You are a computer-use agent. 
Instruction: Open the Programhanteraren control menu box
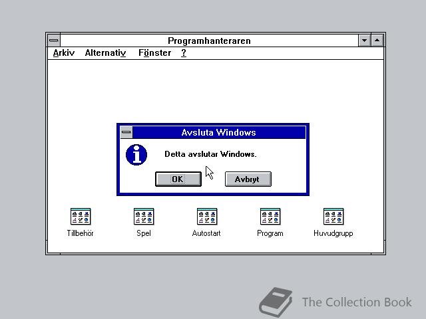[x=54, y=41]
